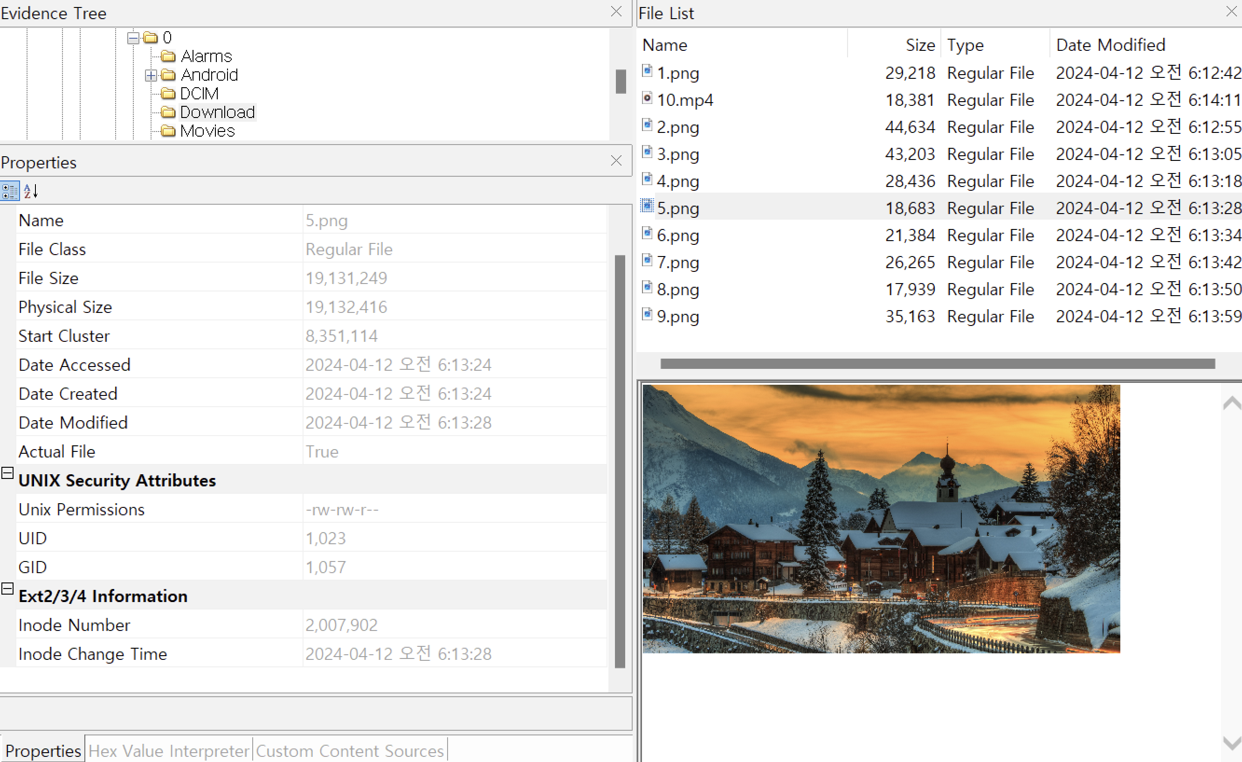Sort file list by Type column
The width and height of the screenshot is (1242, 762).
tap(995, 45)
